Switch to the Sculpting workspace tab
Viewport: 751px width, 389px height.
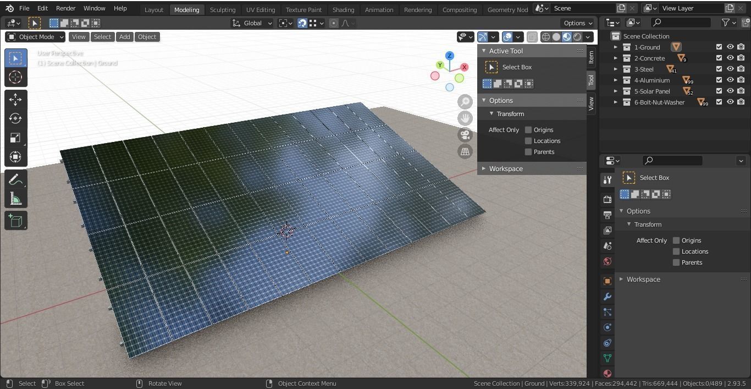tap(223, 9)
